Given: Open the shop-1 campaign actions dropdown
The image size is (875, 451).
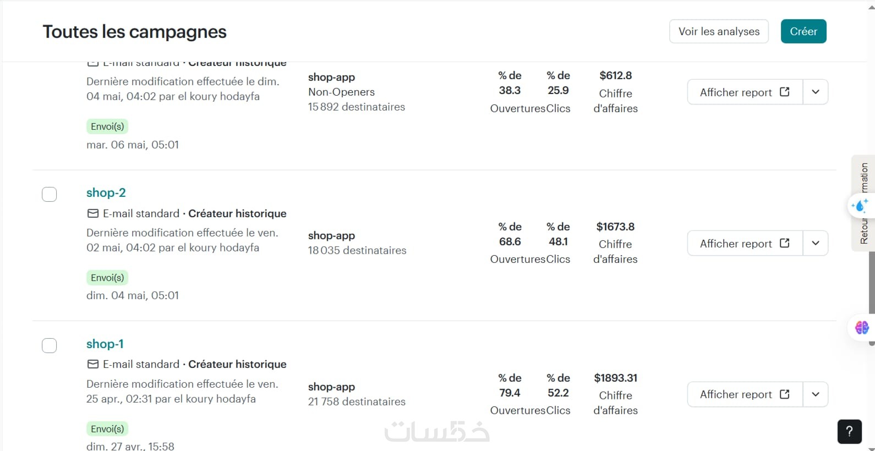Looking at the screenshot, I should [x=816, y=394].
